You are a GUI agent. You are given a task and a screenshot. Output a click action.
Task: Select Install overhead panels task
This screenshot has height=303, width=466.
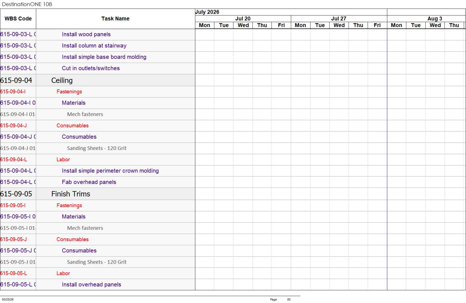[x=91, y=284]
